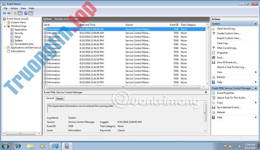Sort by the Date and Time column header
Viewport: 260px width, 150px height.
[x=88, y=25]
